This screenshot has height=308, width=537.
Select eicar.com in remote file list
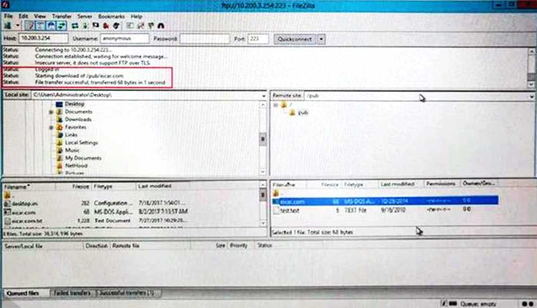385,201
